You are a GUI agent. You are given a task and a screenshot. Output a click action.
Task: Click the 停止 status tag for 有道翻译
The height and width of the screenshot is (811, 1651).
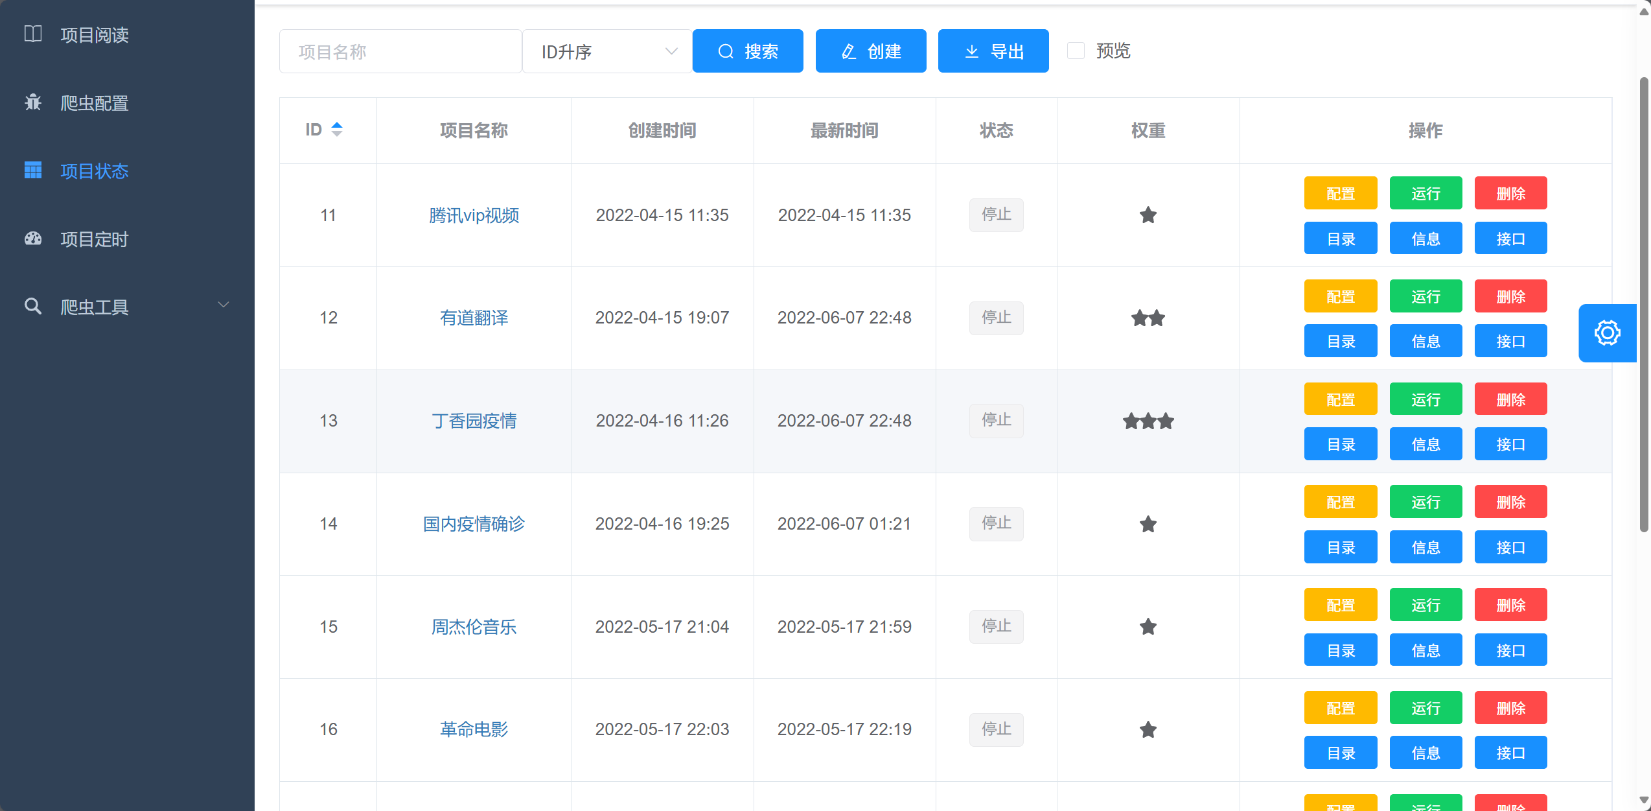coord(996,318)
